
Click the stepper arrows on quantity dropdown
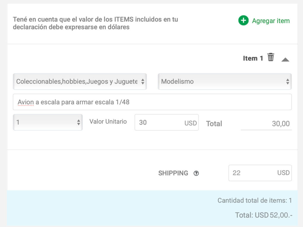pyautogui.click(x=78, y=122)
